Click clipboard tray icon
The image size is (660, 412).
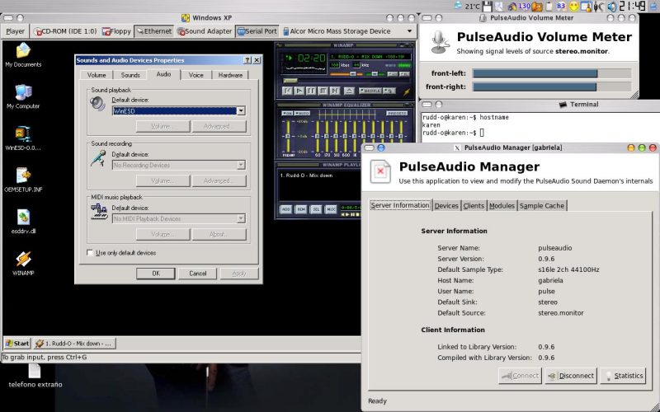tap(549, 7)
